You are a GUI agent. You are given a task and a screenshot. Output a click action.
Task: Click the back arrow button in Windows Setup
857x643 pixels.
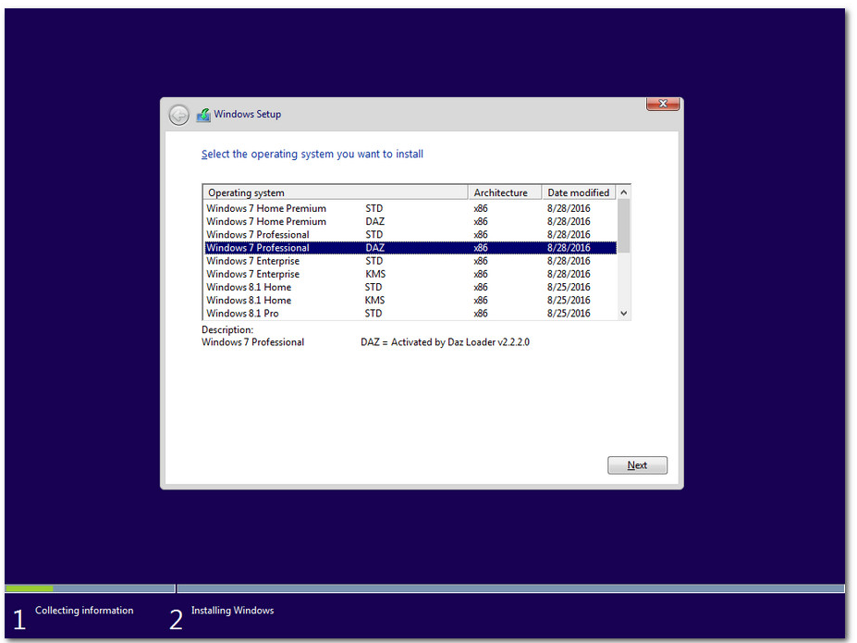pyautogui.click(x=178, y=115)
